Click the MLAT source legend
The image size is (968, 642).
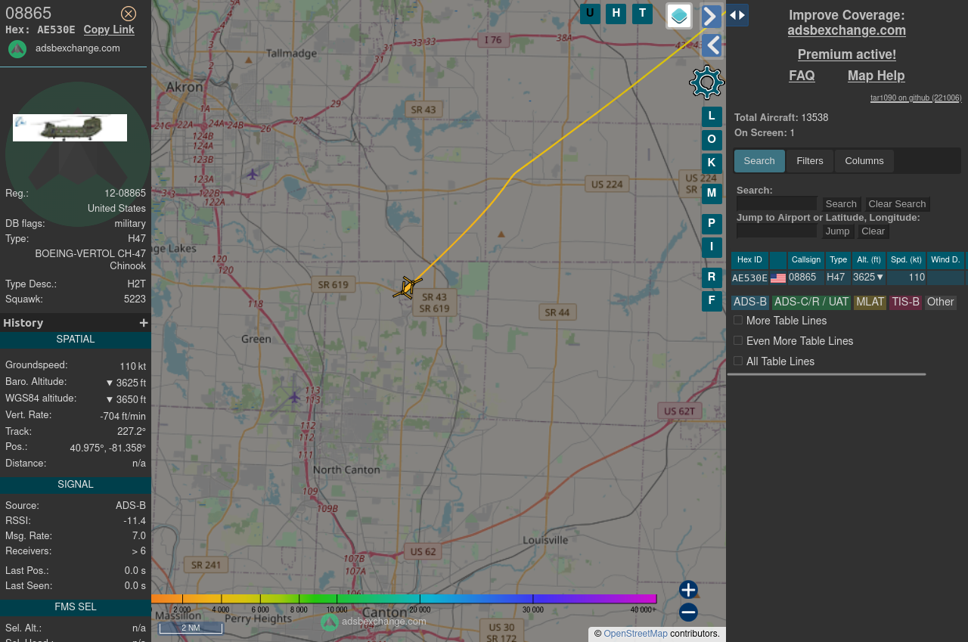(870, 302)
